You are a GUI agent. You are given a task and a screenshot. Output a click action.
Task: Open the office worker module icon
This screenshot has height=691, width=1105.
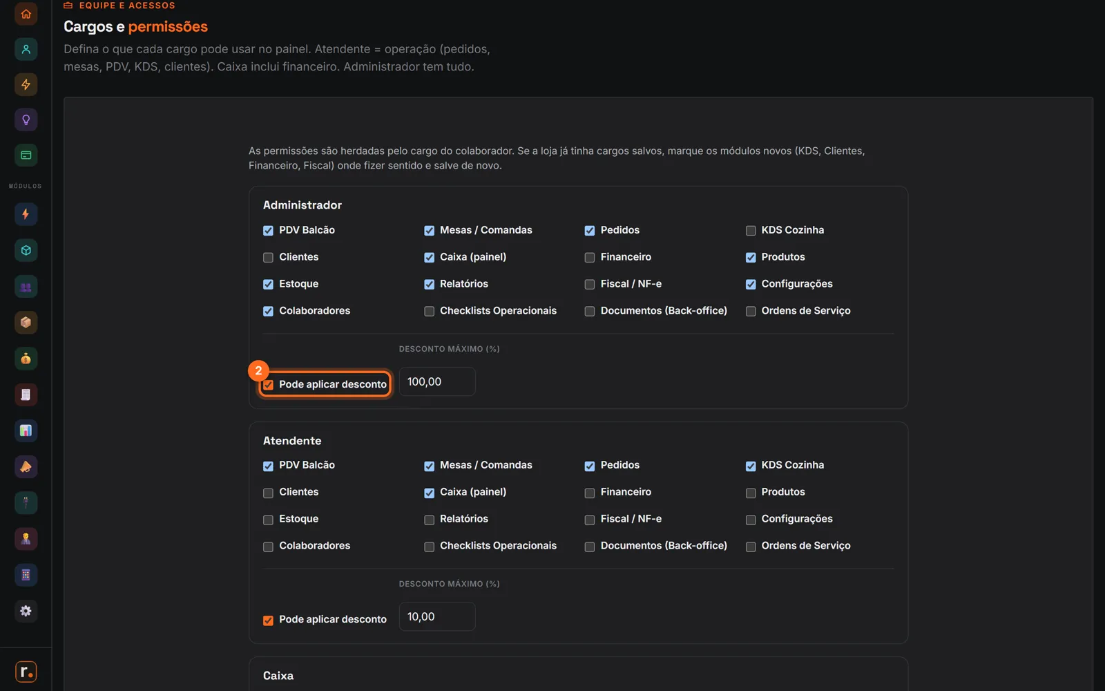tap(26, 539)
